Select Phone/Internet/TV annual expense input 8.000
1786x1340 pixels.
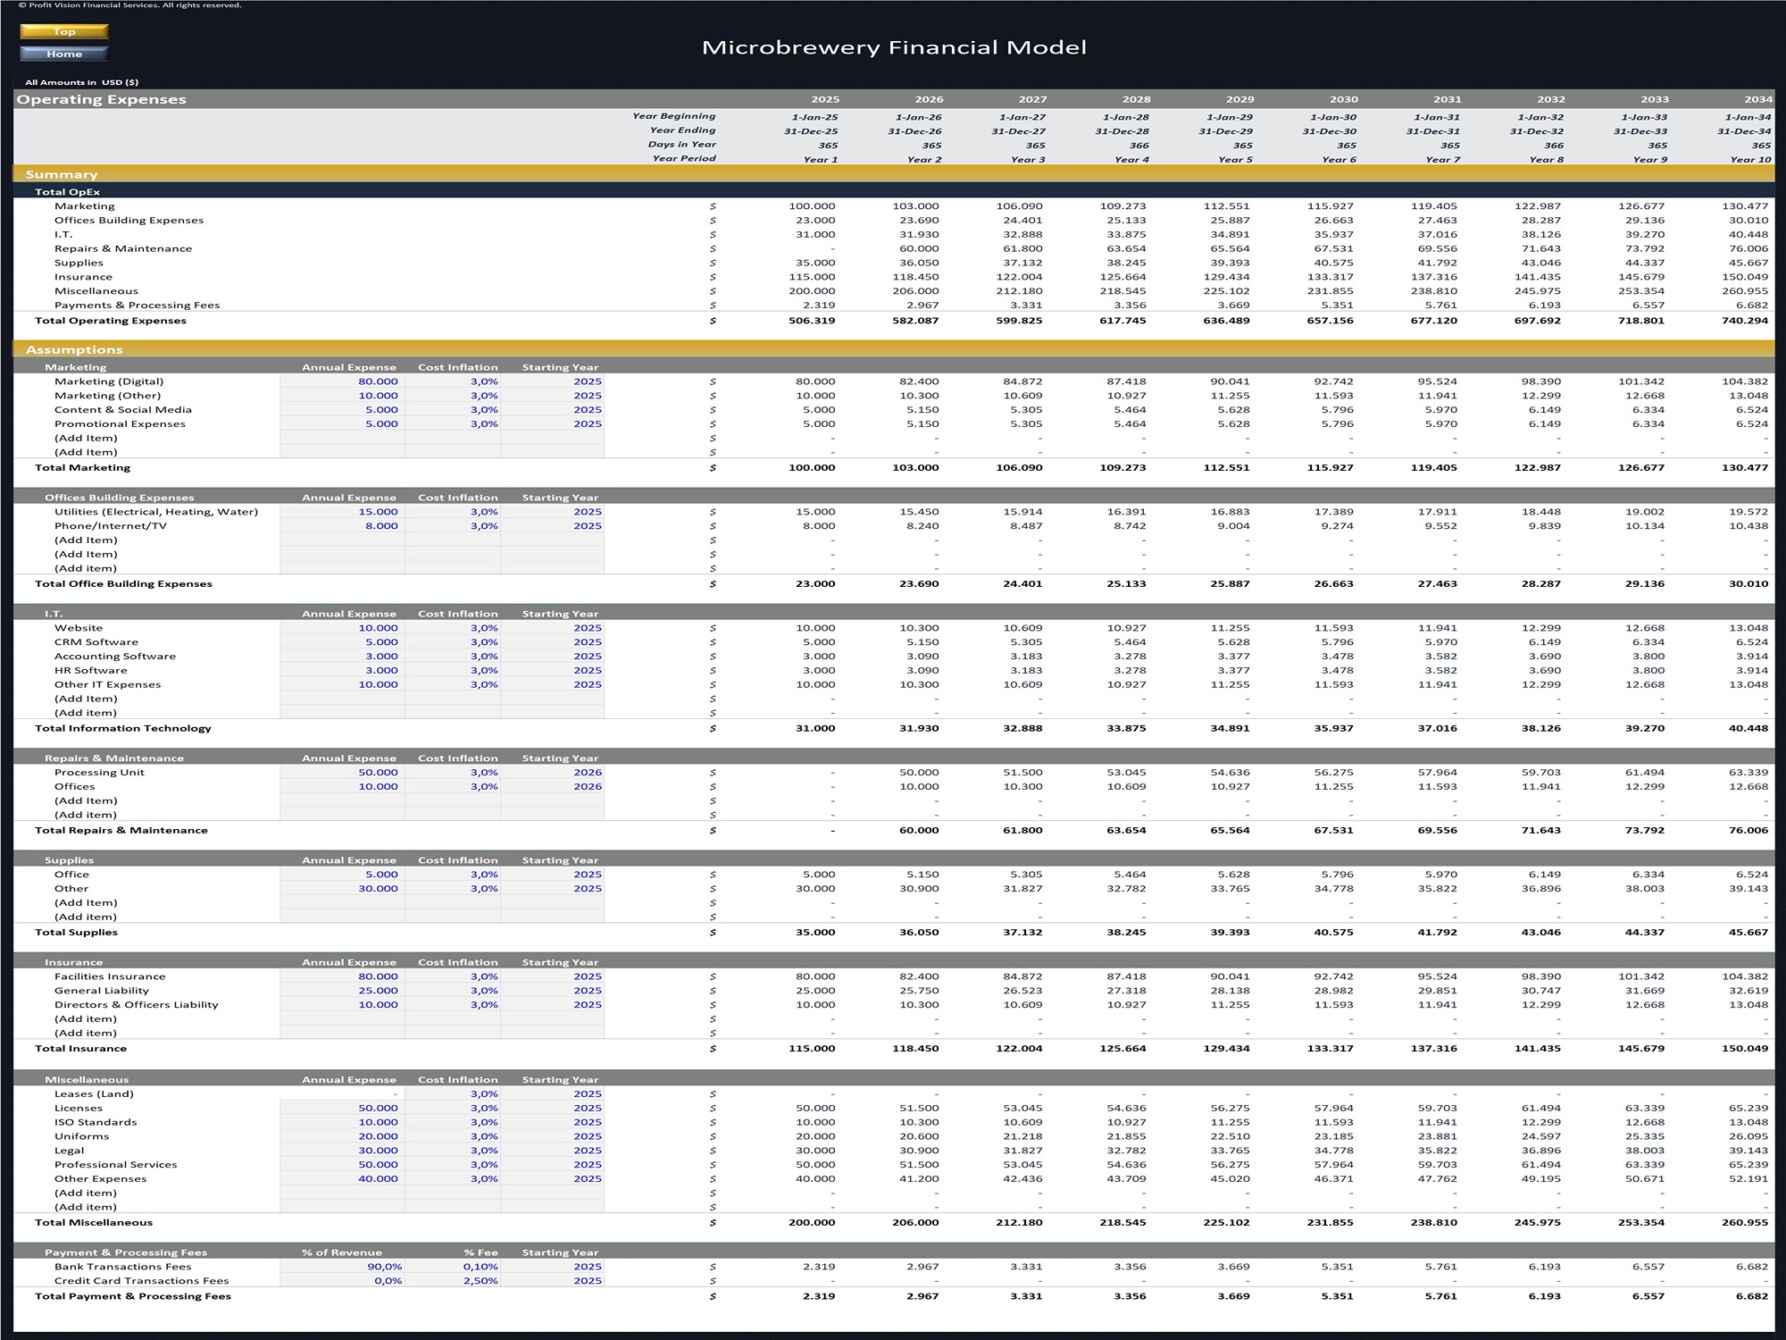342,526
